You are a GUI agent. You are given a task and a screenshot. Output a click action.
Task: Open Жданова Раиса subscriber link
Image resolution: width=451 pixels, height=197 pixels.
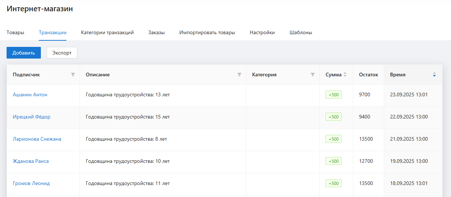pos(31,161)
